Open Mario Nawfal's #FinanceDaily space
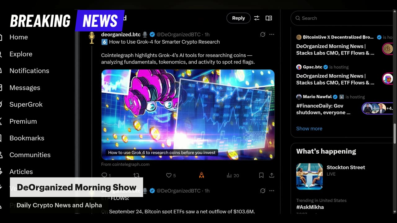397x223 pixels. [x=323, y=109]
